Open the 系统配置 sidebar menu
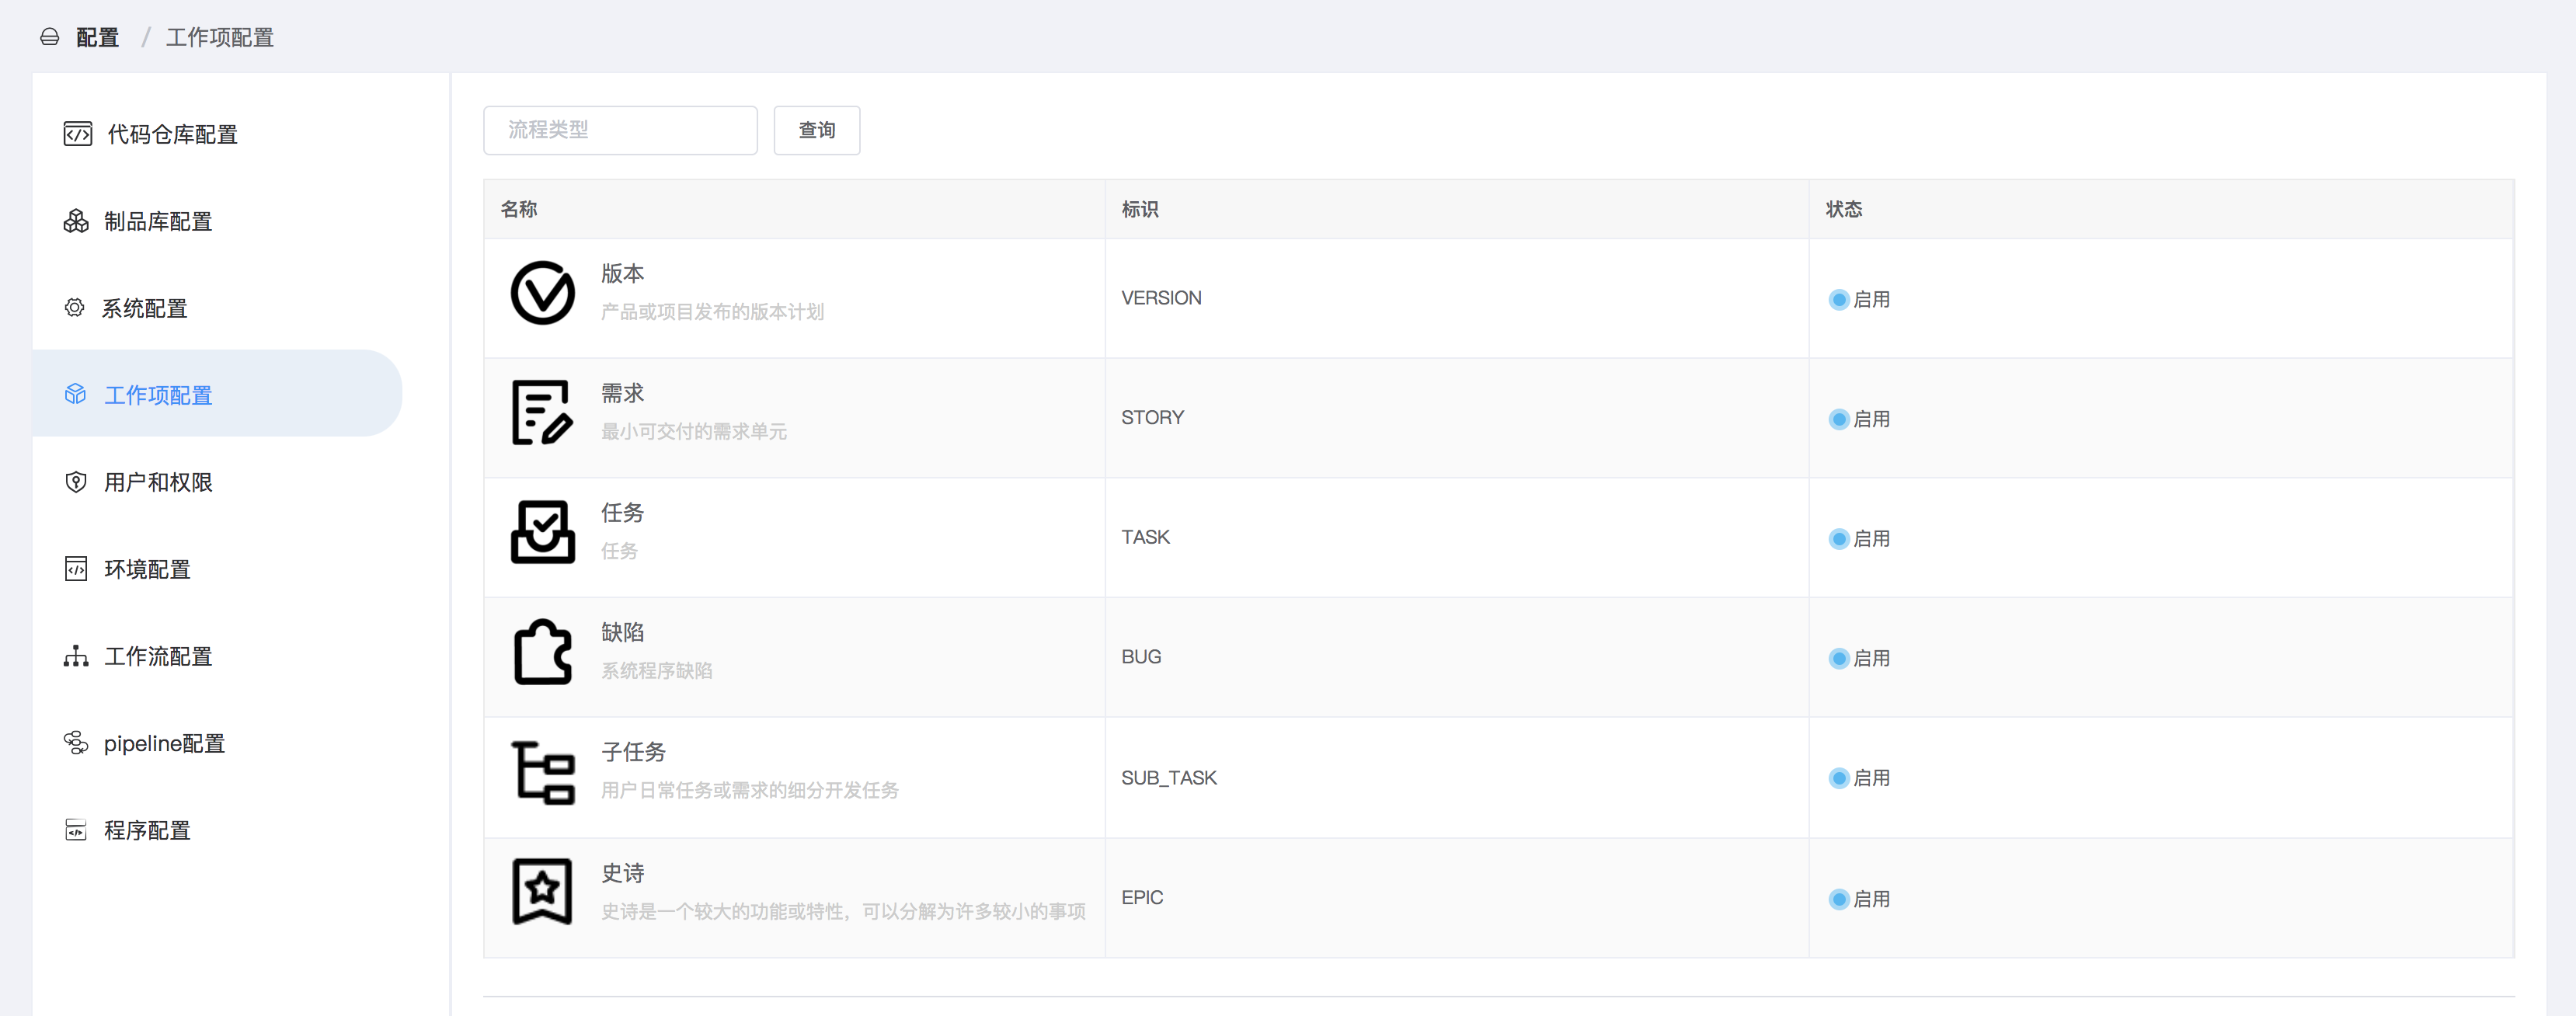This screenshot has width=2576, height=1016. click(x=144, y=308)
